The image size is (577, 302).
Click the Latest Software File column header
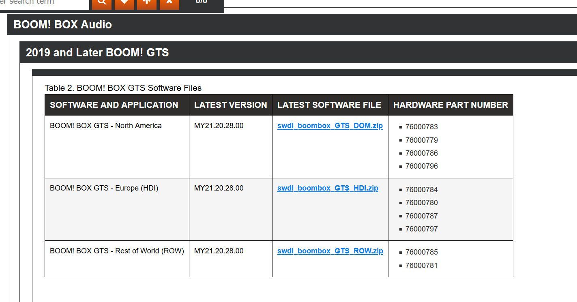329,105
